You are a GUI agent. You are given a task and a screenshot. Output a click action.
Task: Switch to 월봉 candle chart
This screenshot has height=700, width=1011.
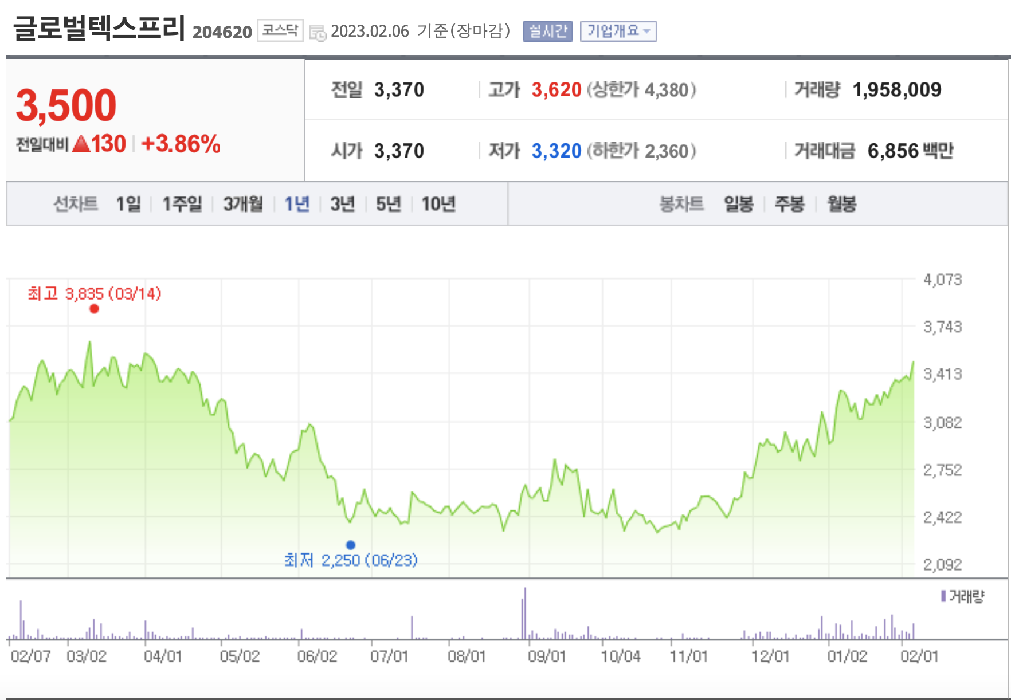(x=841, y=204)
